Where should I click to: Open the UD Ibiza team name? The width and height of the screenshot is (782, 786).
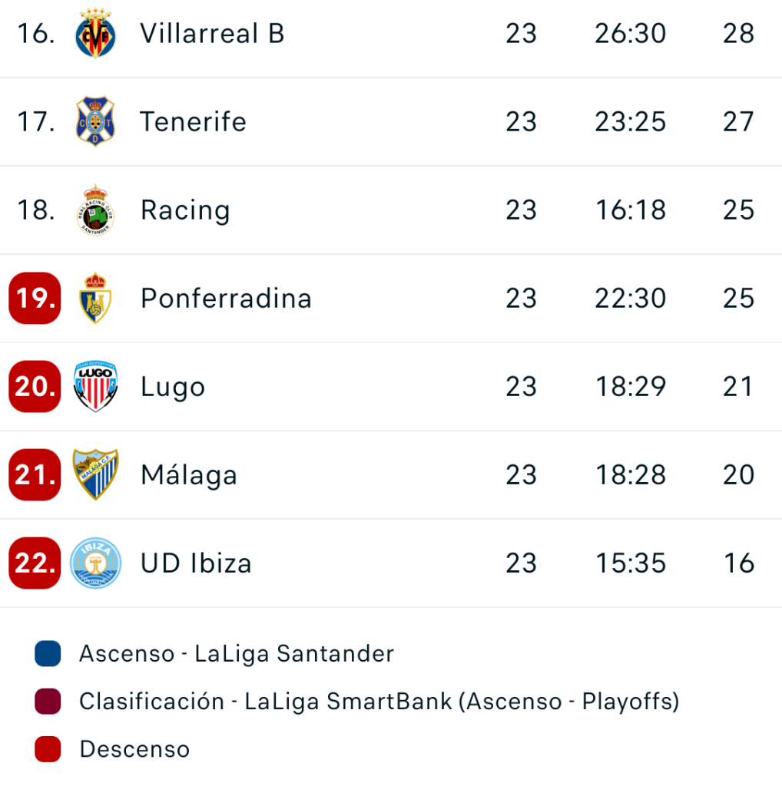click(x=196, y=563)
